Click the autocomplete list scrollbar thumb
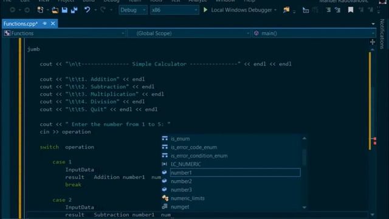389x219 pixels. [x=305, y=158]
